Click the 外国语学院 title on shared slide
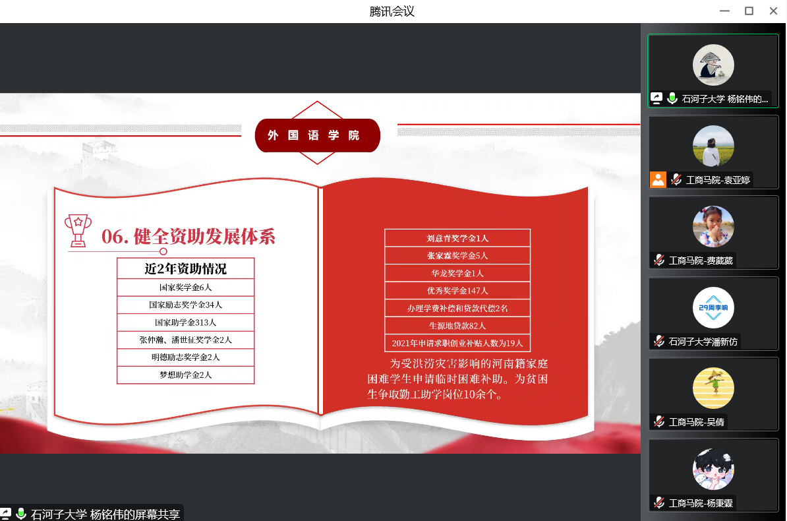 pos(317,135)
